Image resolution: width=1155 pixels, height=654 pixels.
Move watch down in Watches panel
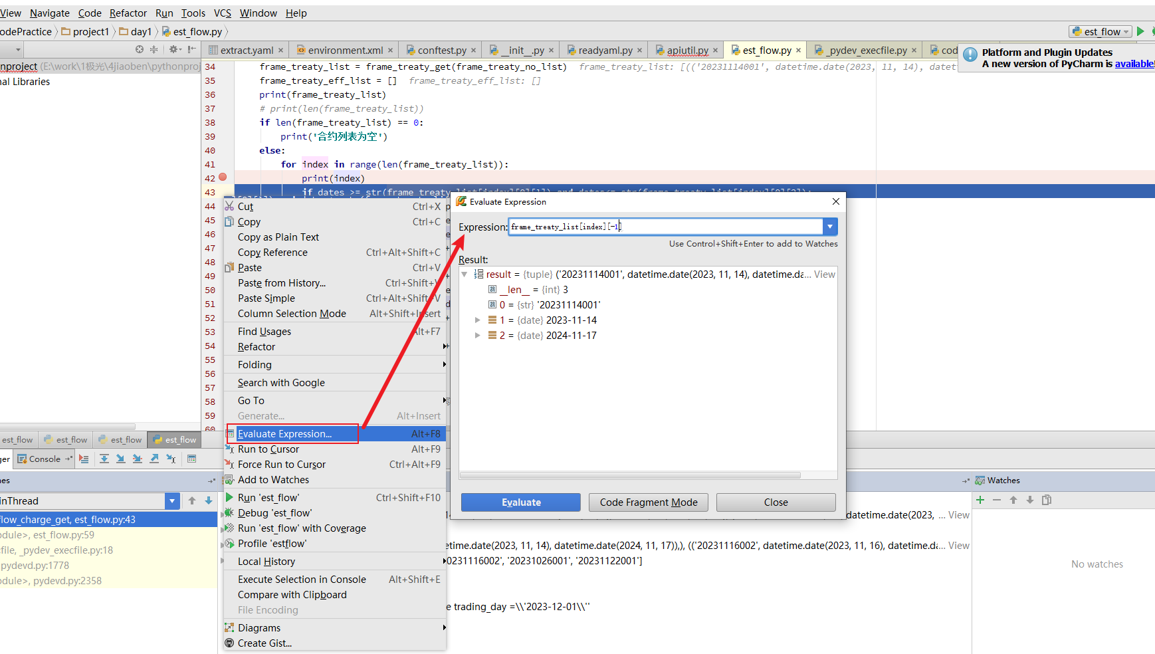[x=1030, y=500]
